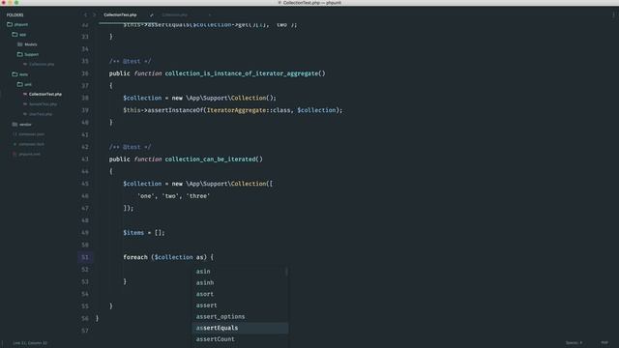This screenshot has width=619, height=348.
Task: Expand the vendor folder
Action: tap(25, 125)
